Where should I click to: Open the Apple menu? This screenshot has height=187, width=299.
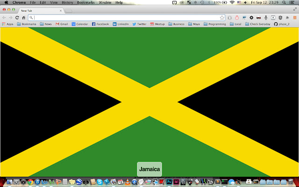(6, 2)
